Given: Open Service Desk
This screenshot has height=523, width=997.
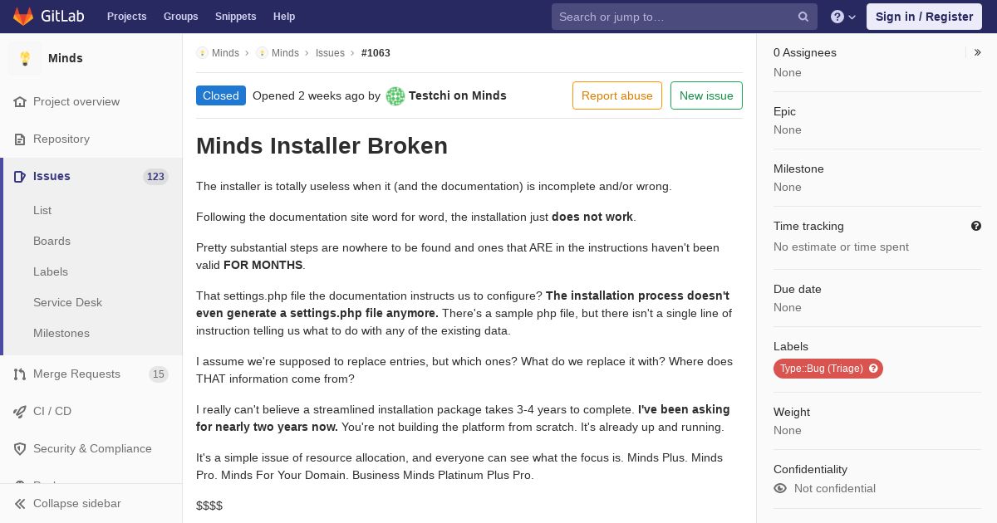Looking at the screenshot, I should point(67,302).
